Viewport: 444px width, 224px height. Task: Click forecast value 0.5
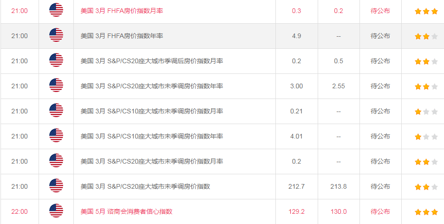click(x=339, y=61)
